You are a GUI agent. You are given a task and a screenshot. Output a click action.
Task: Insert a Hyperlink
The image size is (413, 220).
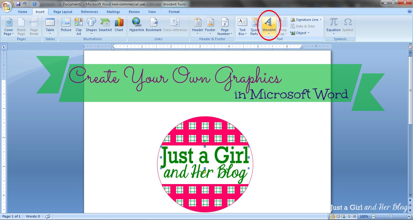(x=137, y=25)
